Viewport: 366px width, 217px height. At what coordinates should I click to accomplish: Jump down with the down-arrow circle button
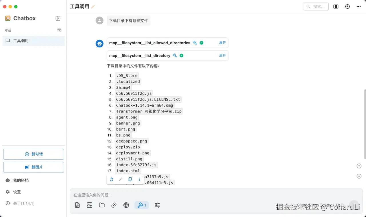click(x=359, y=176)
